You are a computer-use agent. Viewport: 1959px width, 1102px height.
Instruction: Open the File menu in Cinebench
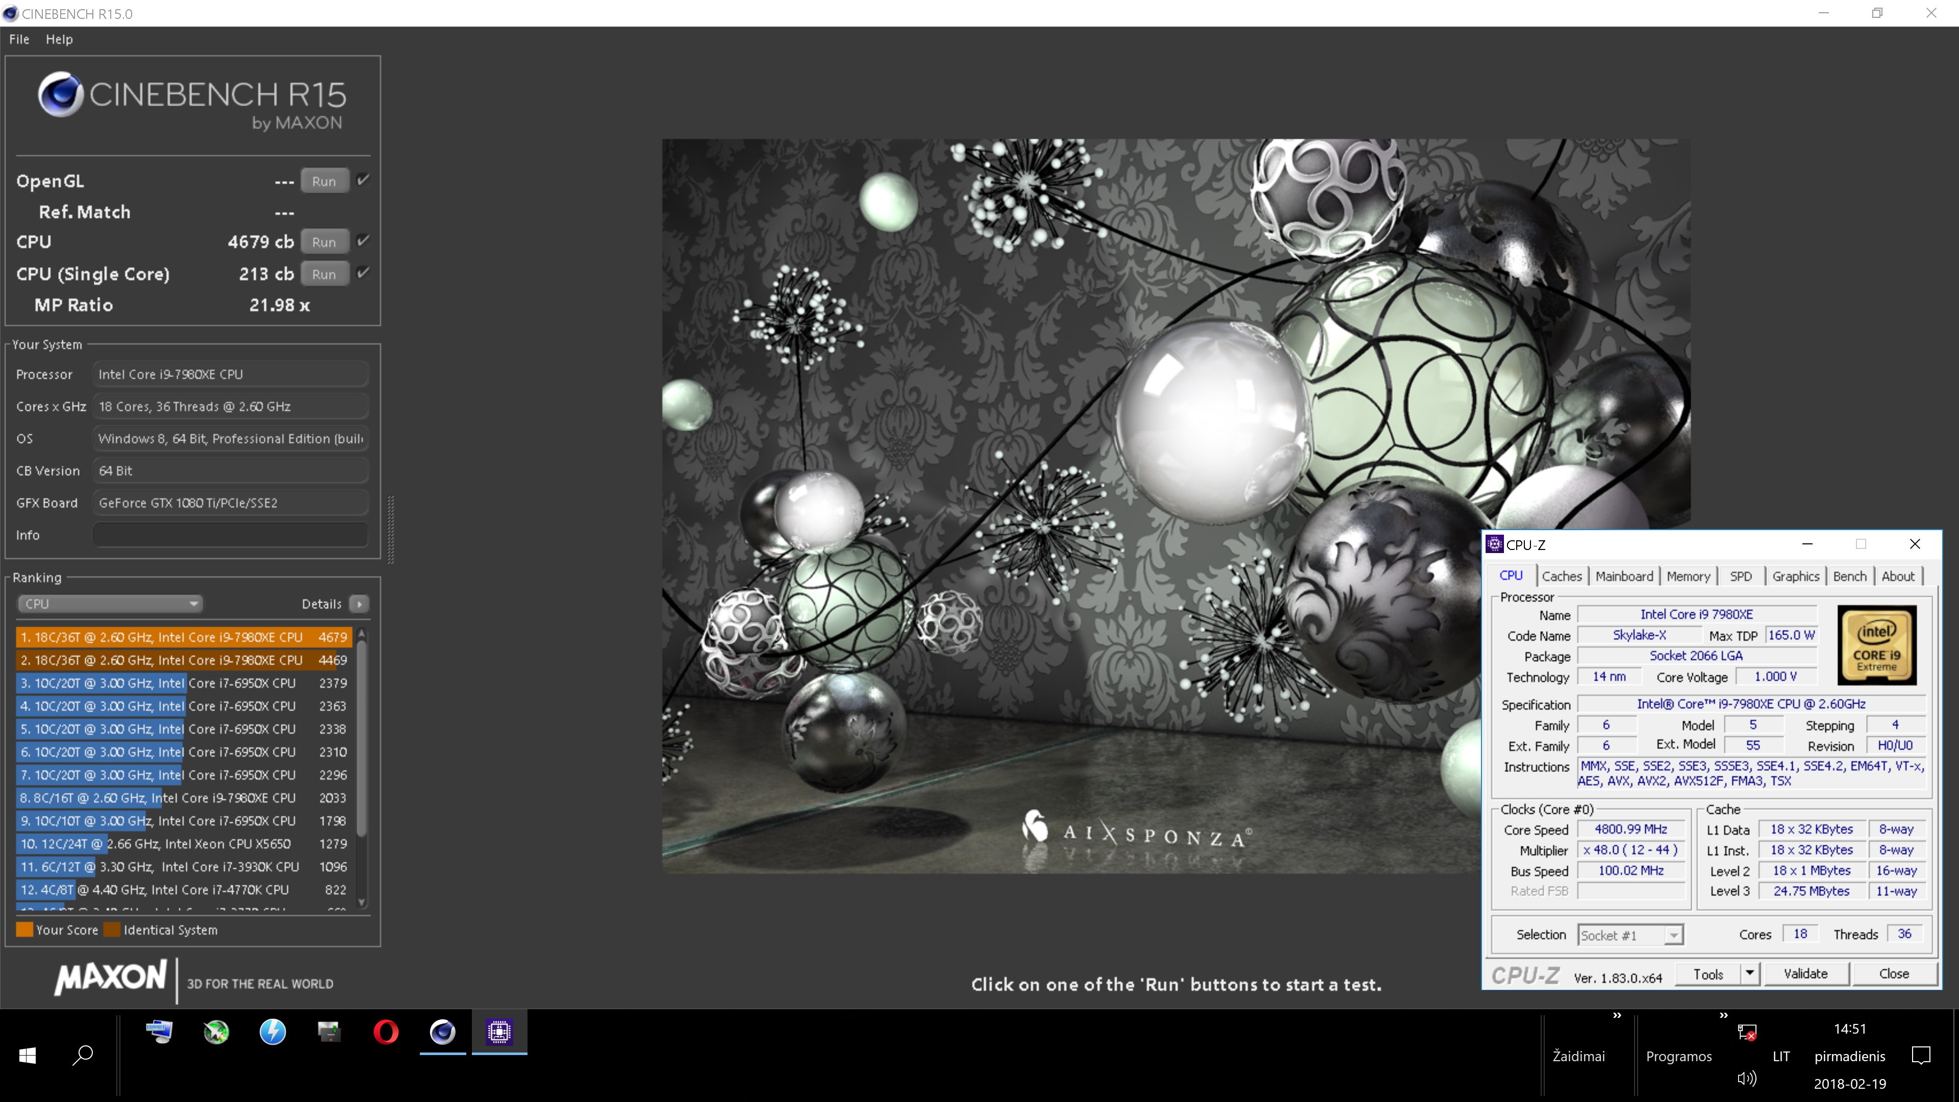[x=19, y=40]
